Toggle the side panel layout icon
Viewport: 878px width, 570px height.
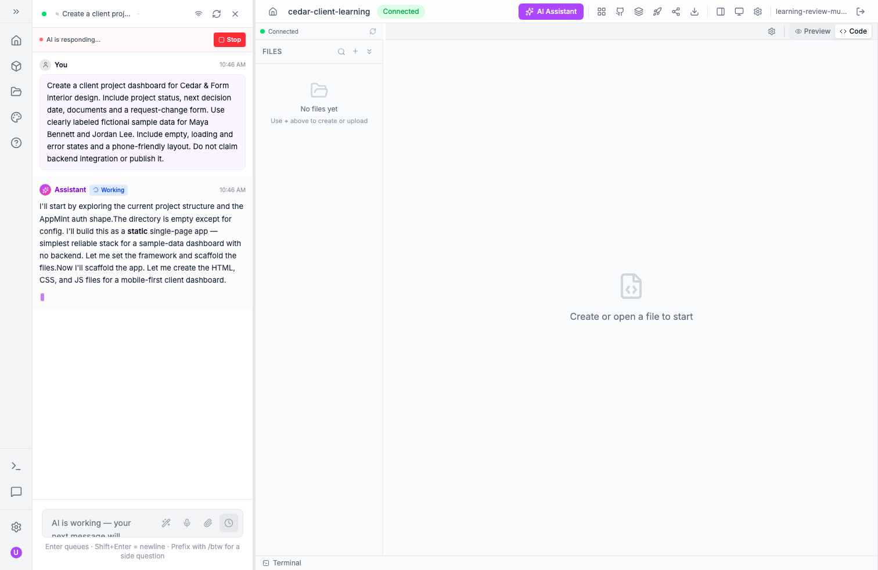click(721, 12)
